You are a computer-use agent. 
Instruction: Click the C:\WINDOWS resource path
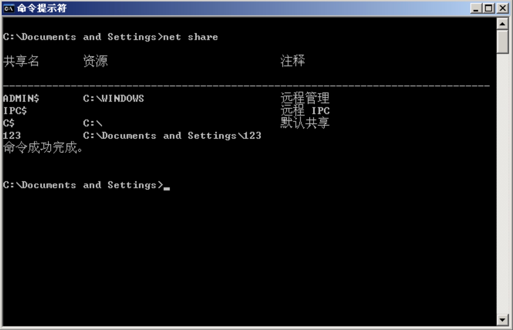(114, 98)
